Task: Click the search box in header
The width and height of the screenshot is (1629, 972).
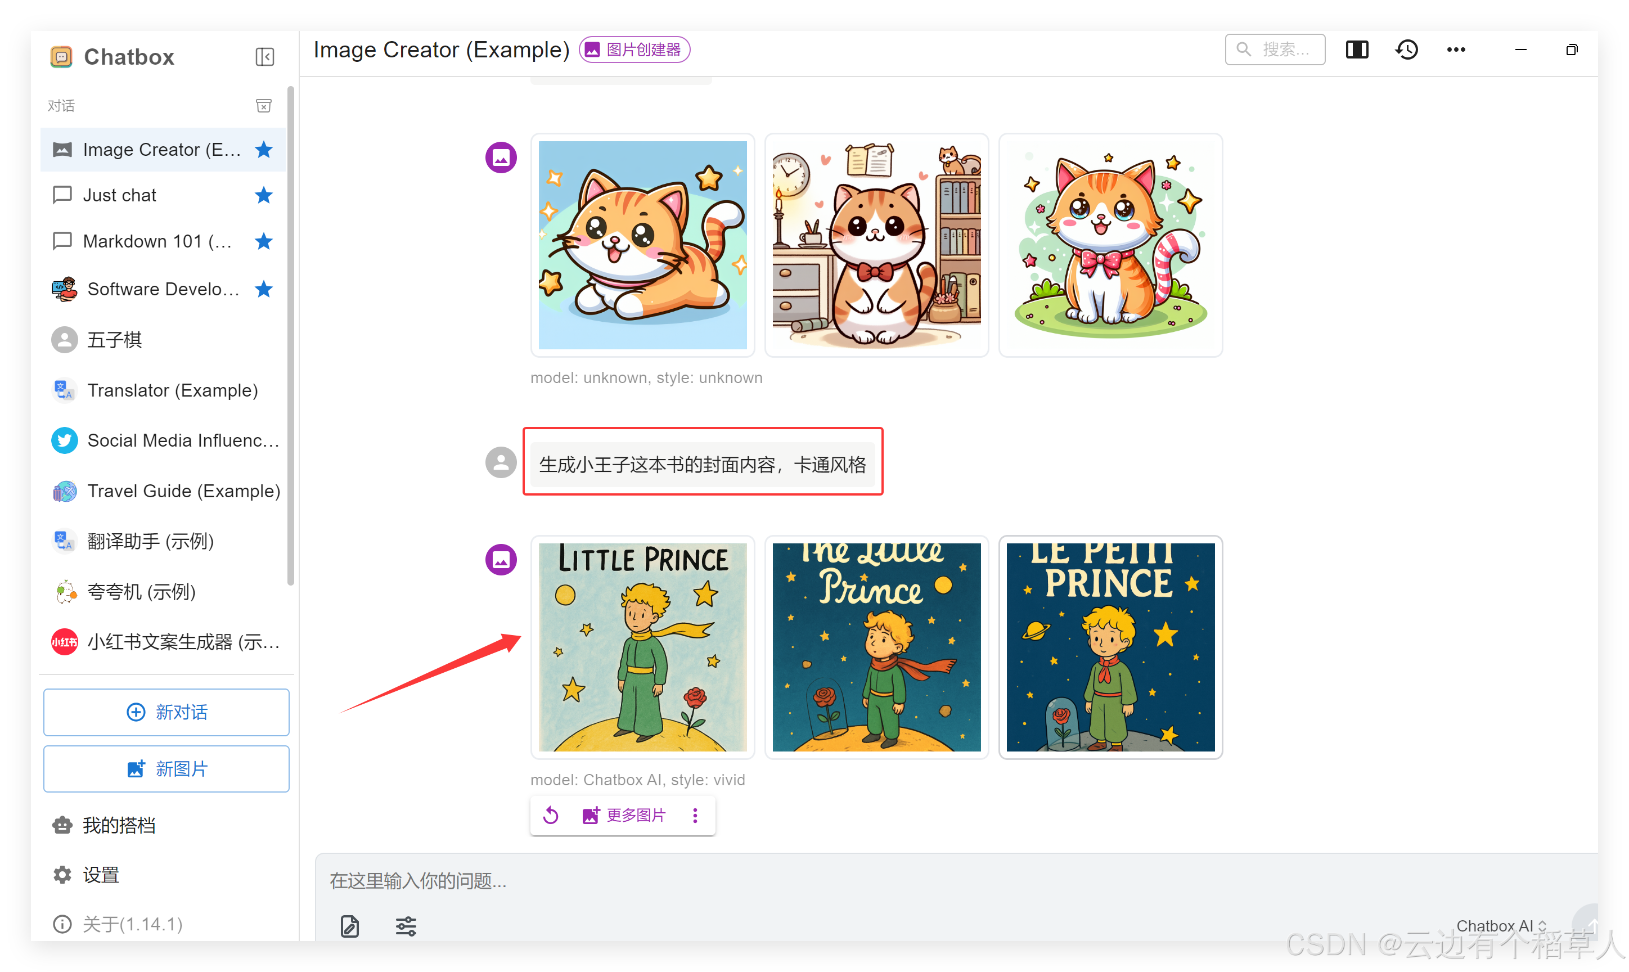Action: [1275, 49]
